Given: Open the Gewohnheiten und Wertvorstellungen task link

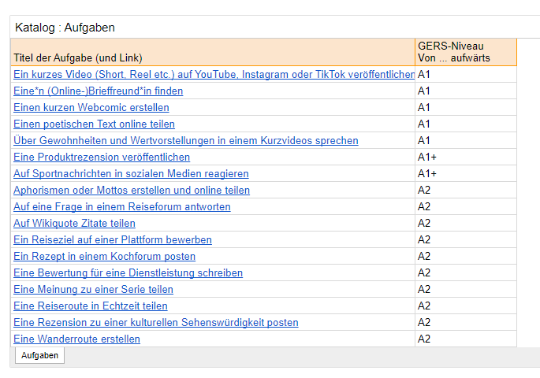Looking at the screenshot, I should pyautogui.click(x=185, y=141).
